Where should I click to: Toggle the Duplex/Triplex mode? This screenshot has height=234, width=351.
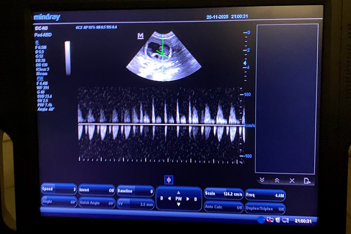264,208
